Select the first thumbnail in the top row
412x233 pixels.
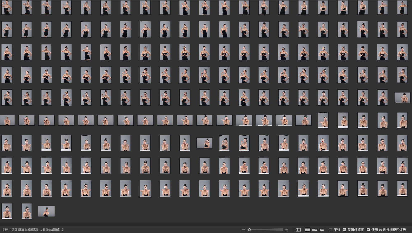tap(7, 7)
